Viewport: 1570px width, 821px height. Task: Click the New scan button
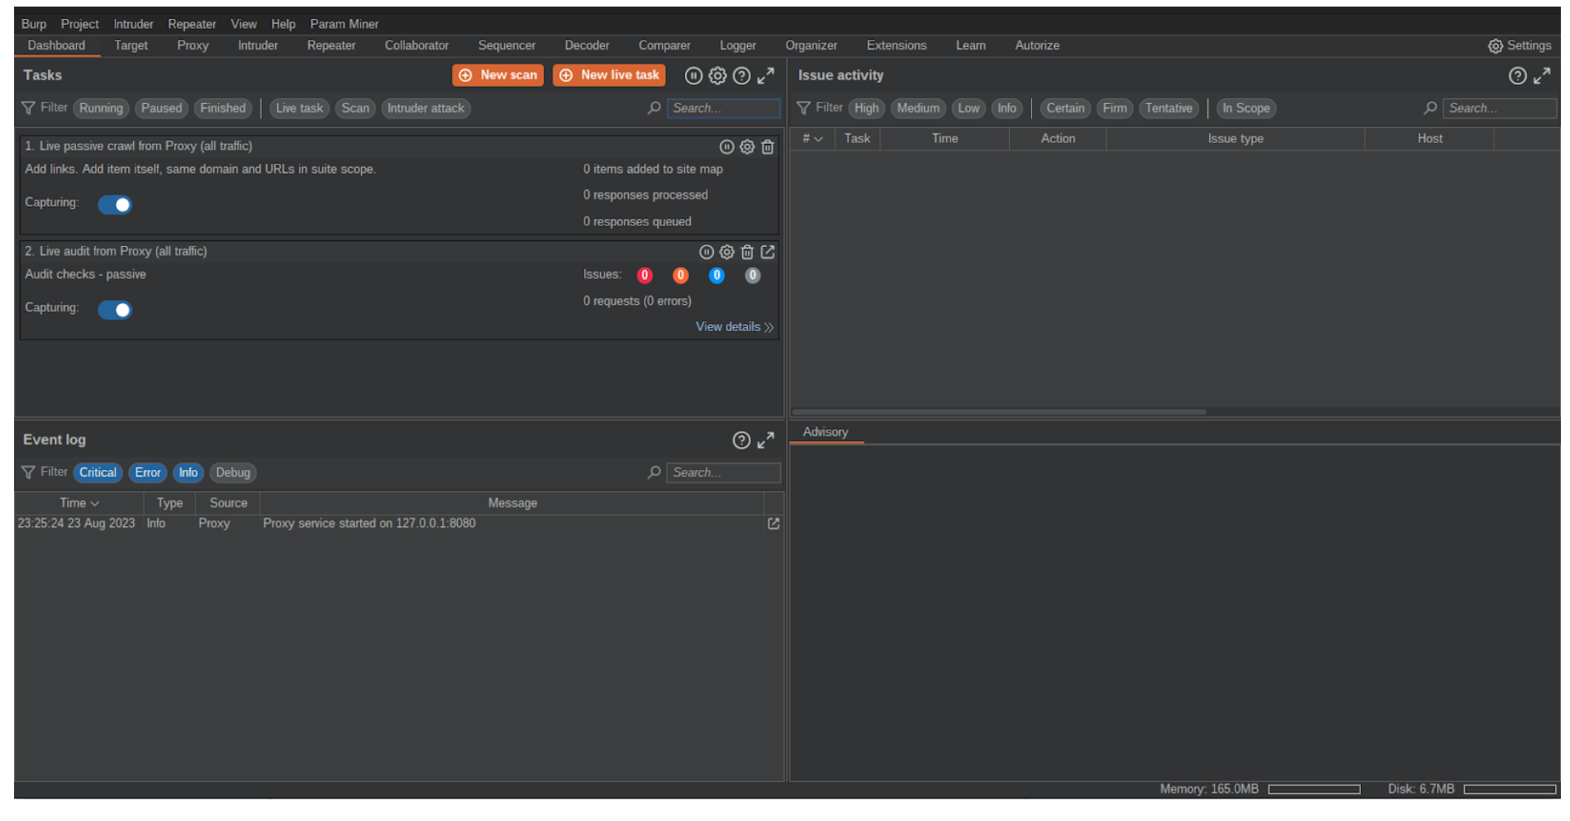click(x=498, y=75)
